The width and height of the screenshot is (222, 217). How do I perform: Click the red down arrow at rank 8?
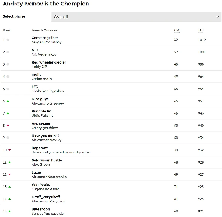click(8, 126)
